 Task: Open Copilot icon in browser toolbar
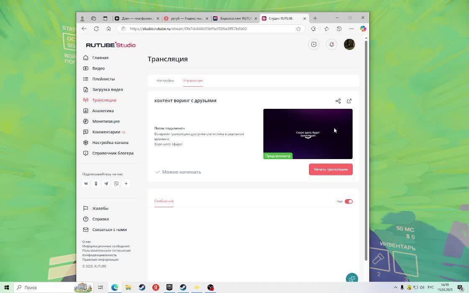point(363,29)
